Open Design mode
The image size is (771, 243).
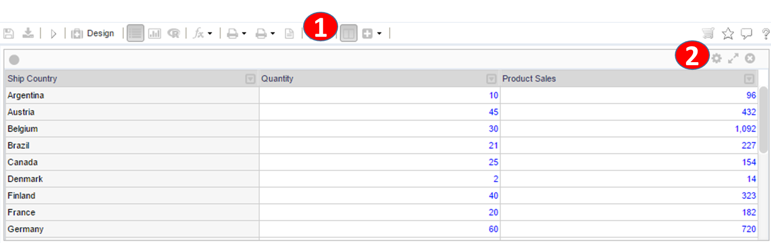pos(93,34)
